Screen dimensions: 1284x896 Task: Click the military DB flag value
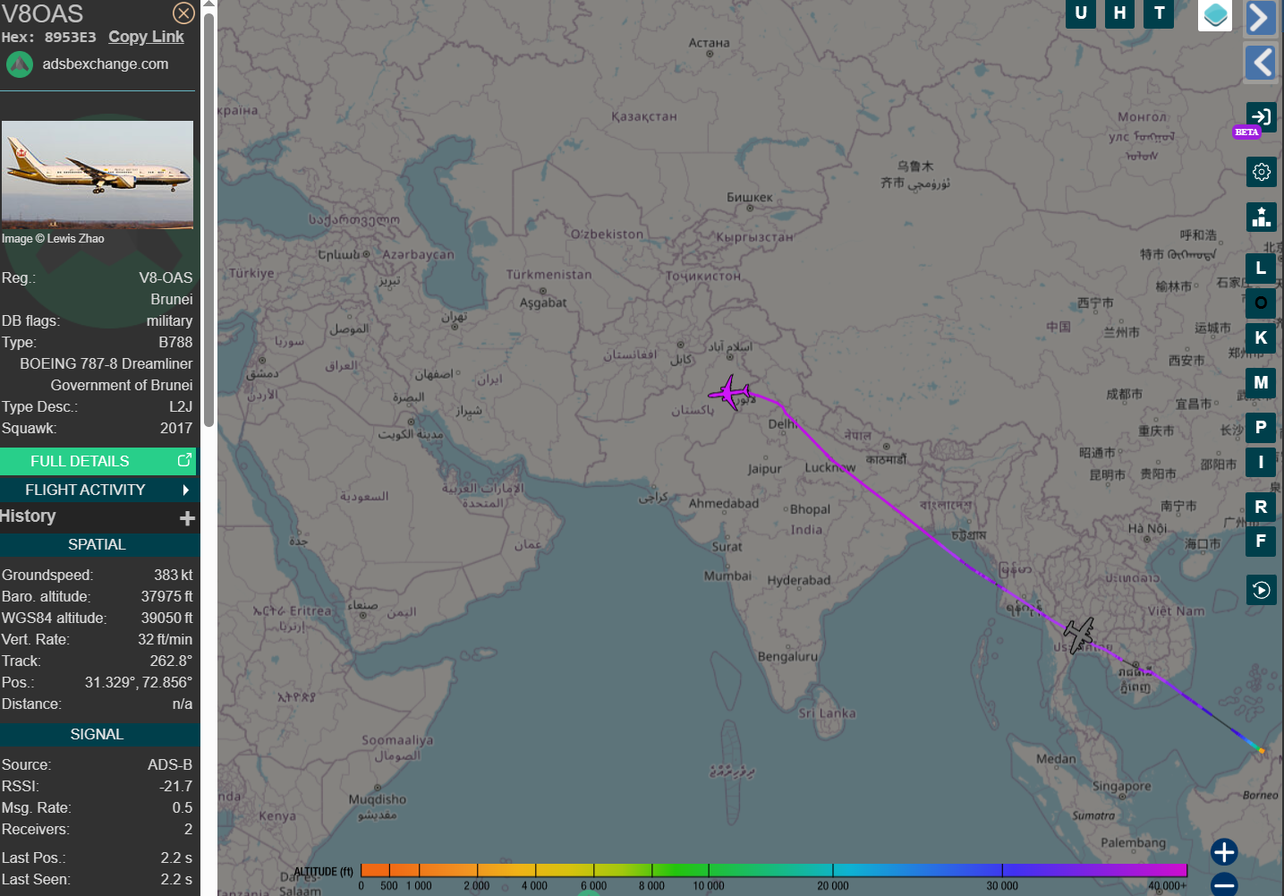coord(170,320)
